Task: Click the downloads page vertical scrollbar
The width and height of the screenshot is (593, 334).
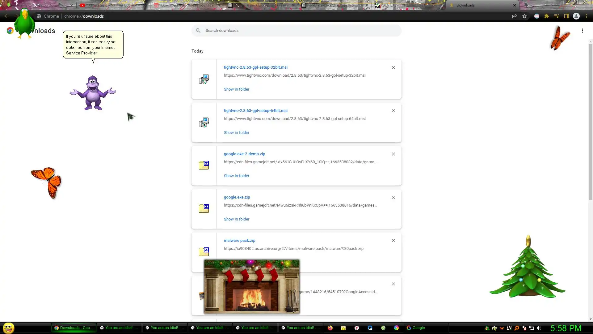Action: (591, 124)
